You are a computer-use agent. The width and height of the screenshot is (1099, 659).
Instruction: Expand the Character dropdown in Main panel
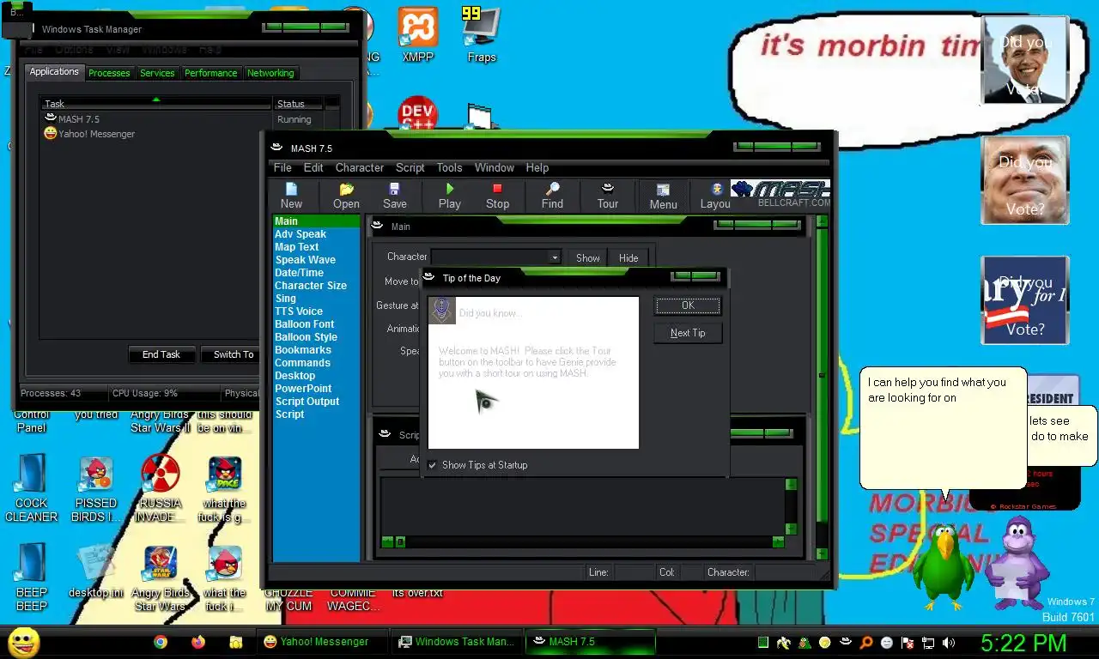555,257
